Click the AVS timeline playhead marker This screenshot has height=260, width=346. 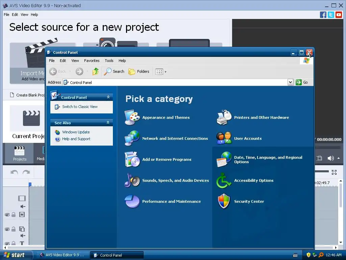coord(30,185)
